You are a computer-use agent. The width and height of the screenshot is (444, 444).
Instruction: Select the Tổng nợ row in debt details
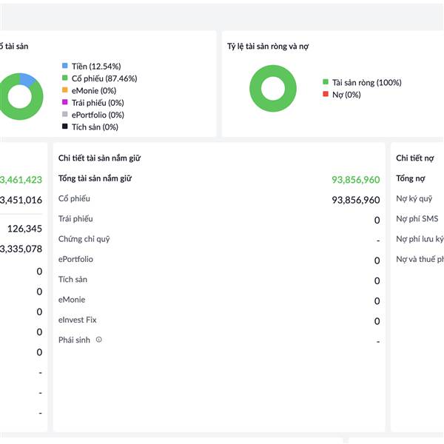(410, 178)
